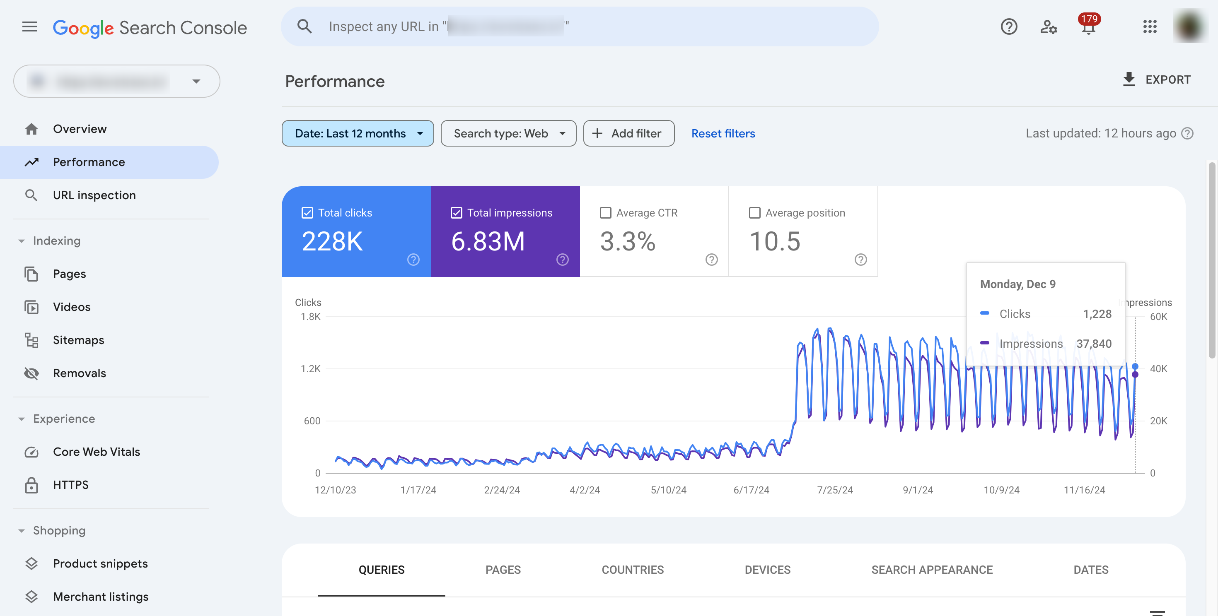Viewport: 1218px width, 616px height.
Task: Open the hamburger main menu
Action: 29,27
